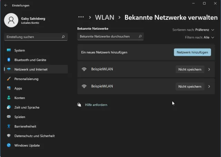Select Netzwerk und Internet category
This screenshot has height=157, width=221.
click(x=36, y=69)
